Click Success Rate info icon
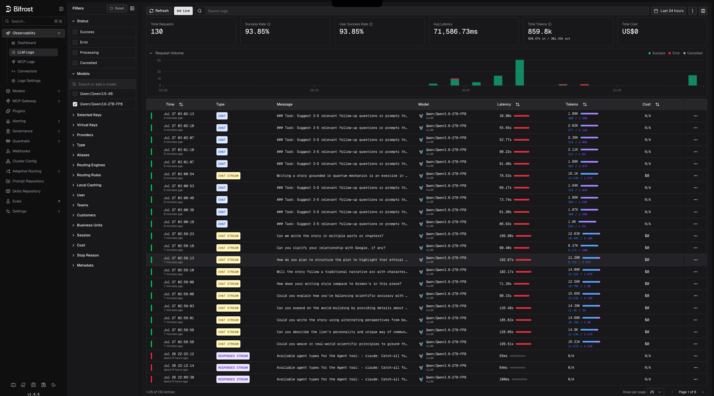This screenshot has height=396, width=714. point(269,24)
